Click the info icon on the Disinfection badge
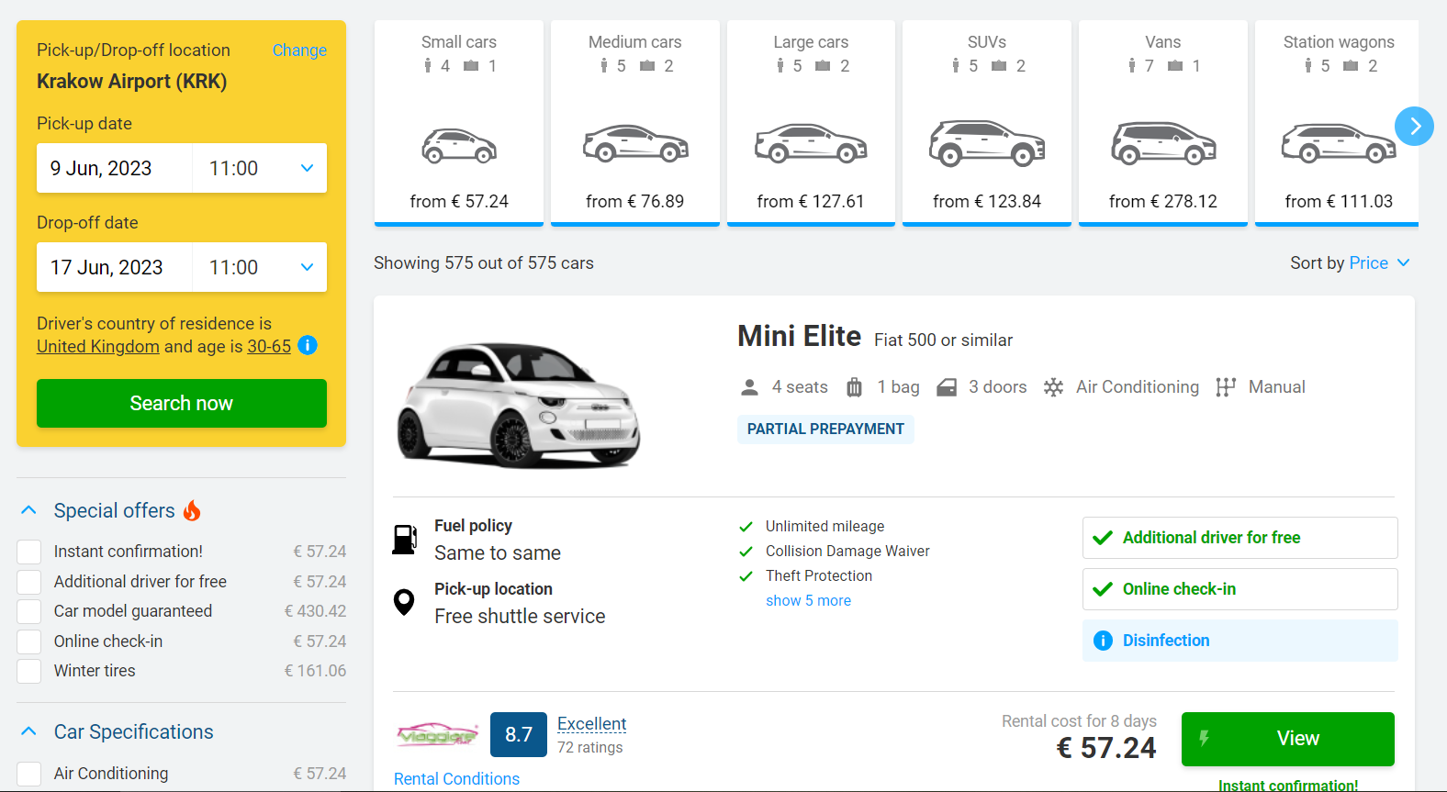Viewport: 1447px width, 792px height. (x=1102, y=641)
